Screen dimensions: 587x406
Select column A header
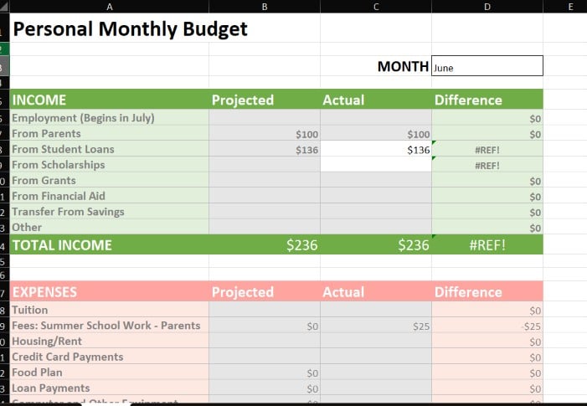pos(110,7)
